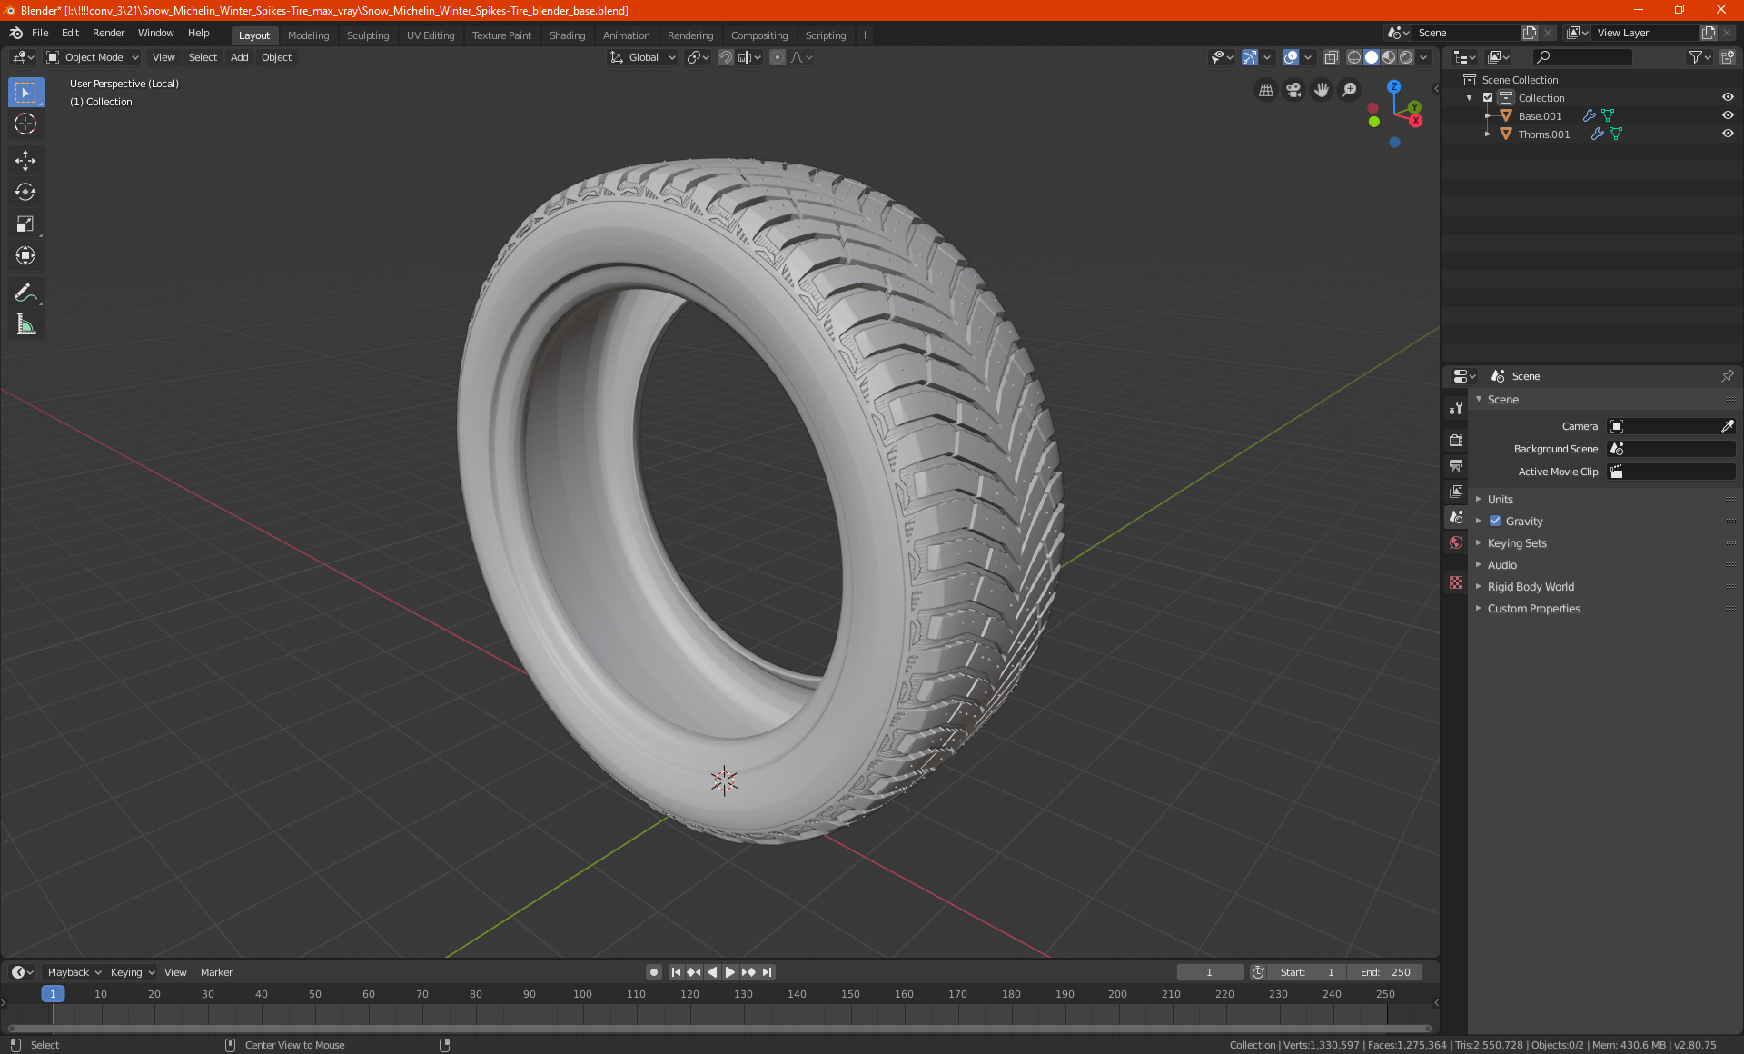Jump to next keyframe
The width and height of the screenshot is (1744, 1054).
tap(748, 972)
